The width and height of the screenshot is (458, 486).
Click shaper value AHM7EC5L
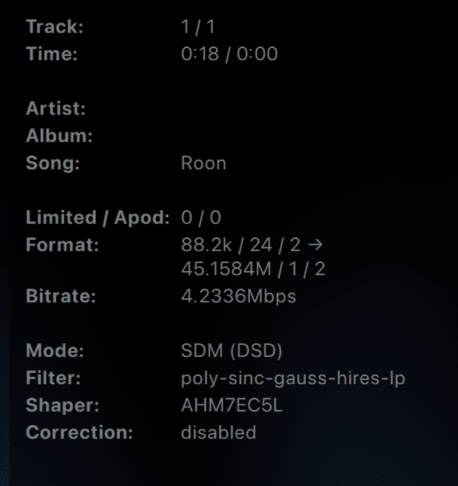(232, 406)
